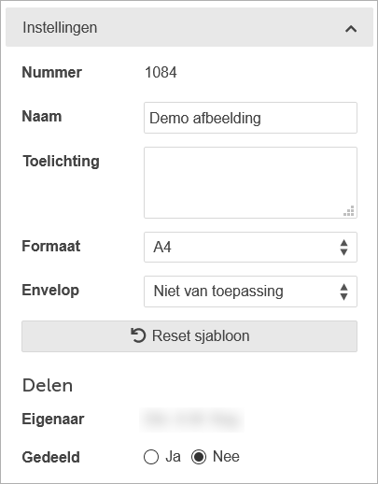Open the Formaat dropdown showing A4
The image size is (378, 484).
tap(250, 248)
